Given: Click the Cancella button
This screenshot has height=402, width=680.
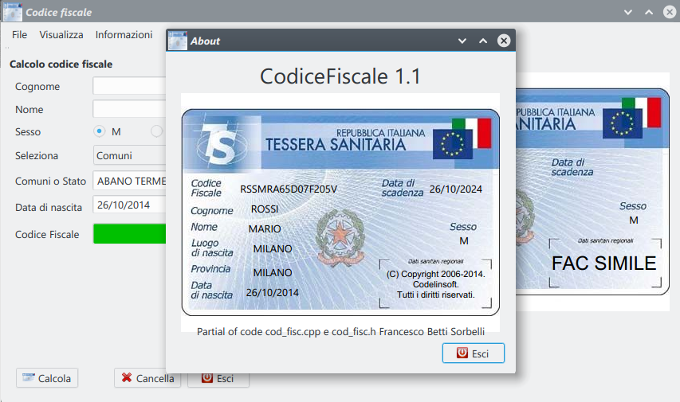Looking at the screenshot, I should (147, 378).
